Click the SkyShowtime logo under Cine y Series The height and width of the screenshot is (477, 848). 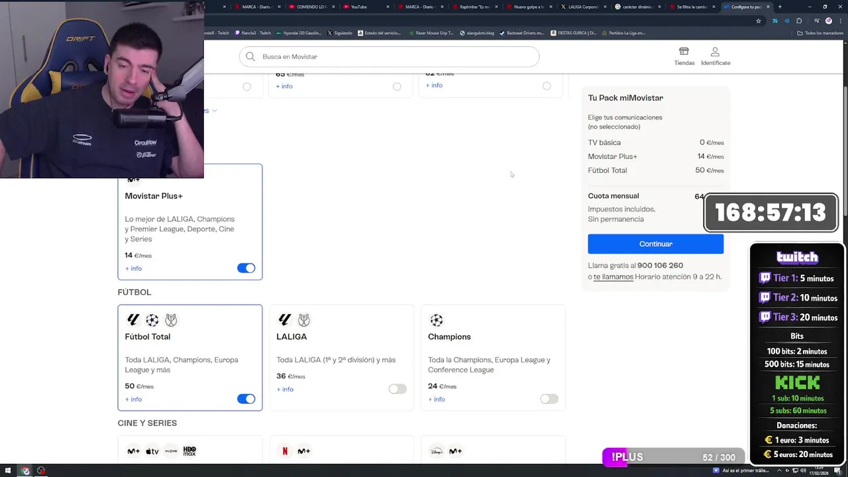(171, 451)
